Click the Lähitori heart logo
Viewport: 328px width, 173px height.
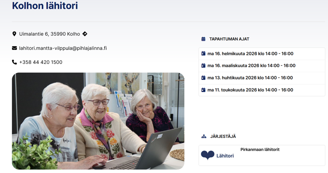coord(208,155)
